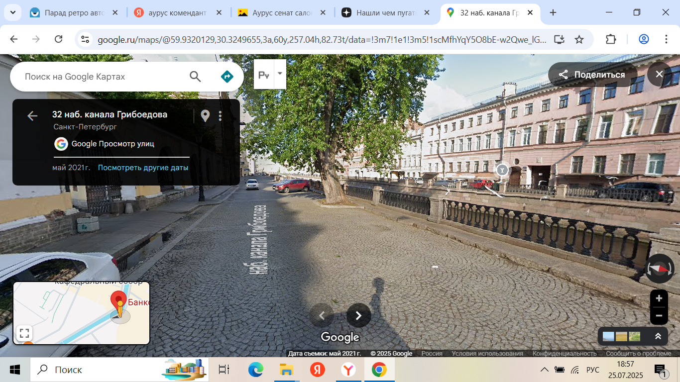
Task: Bookmark this page with the star icon
Action: [x=579, y=39]
